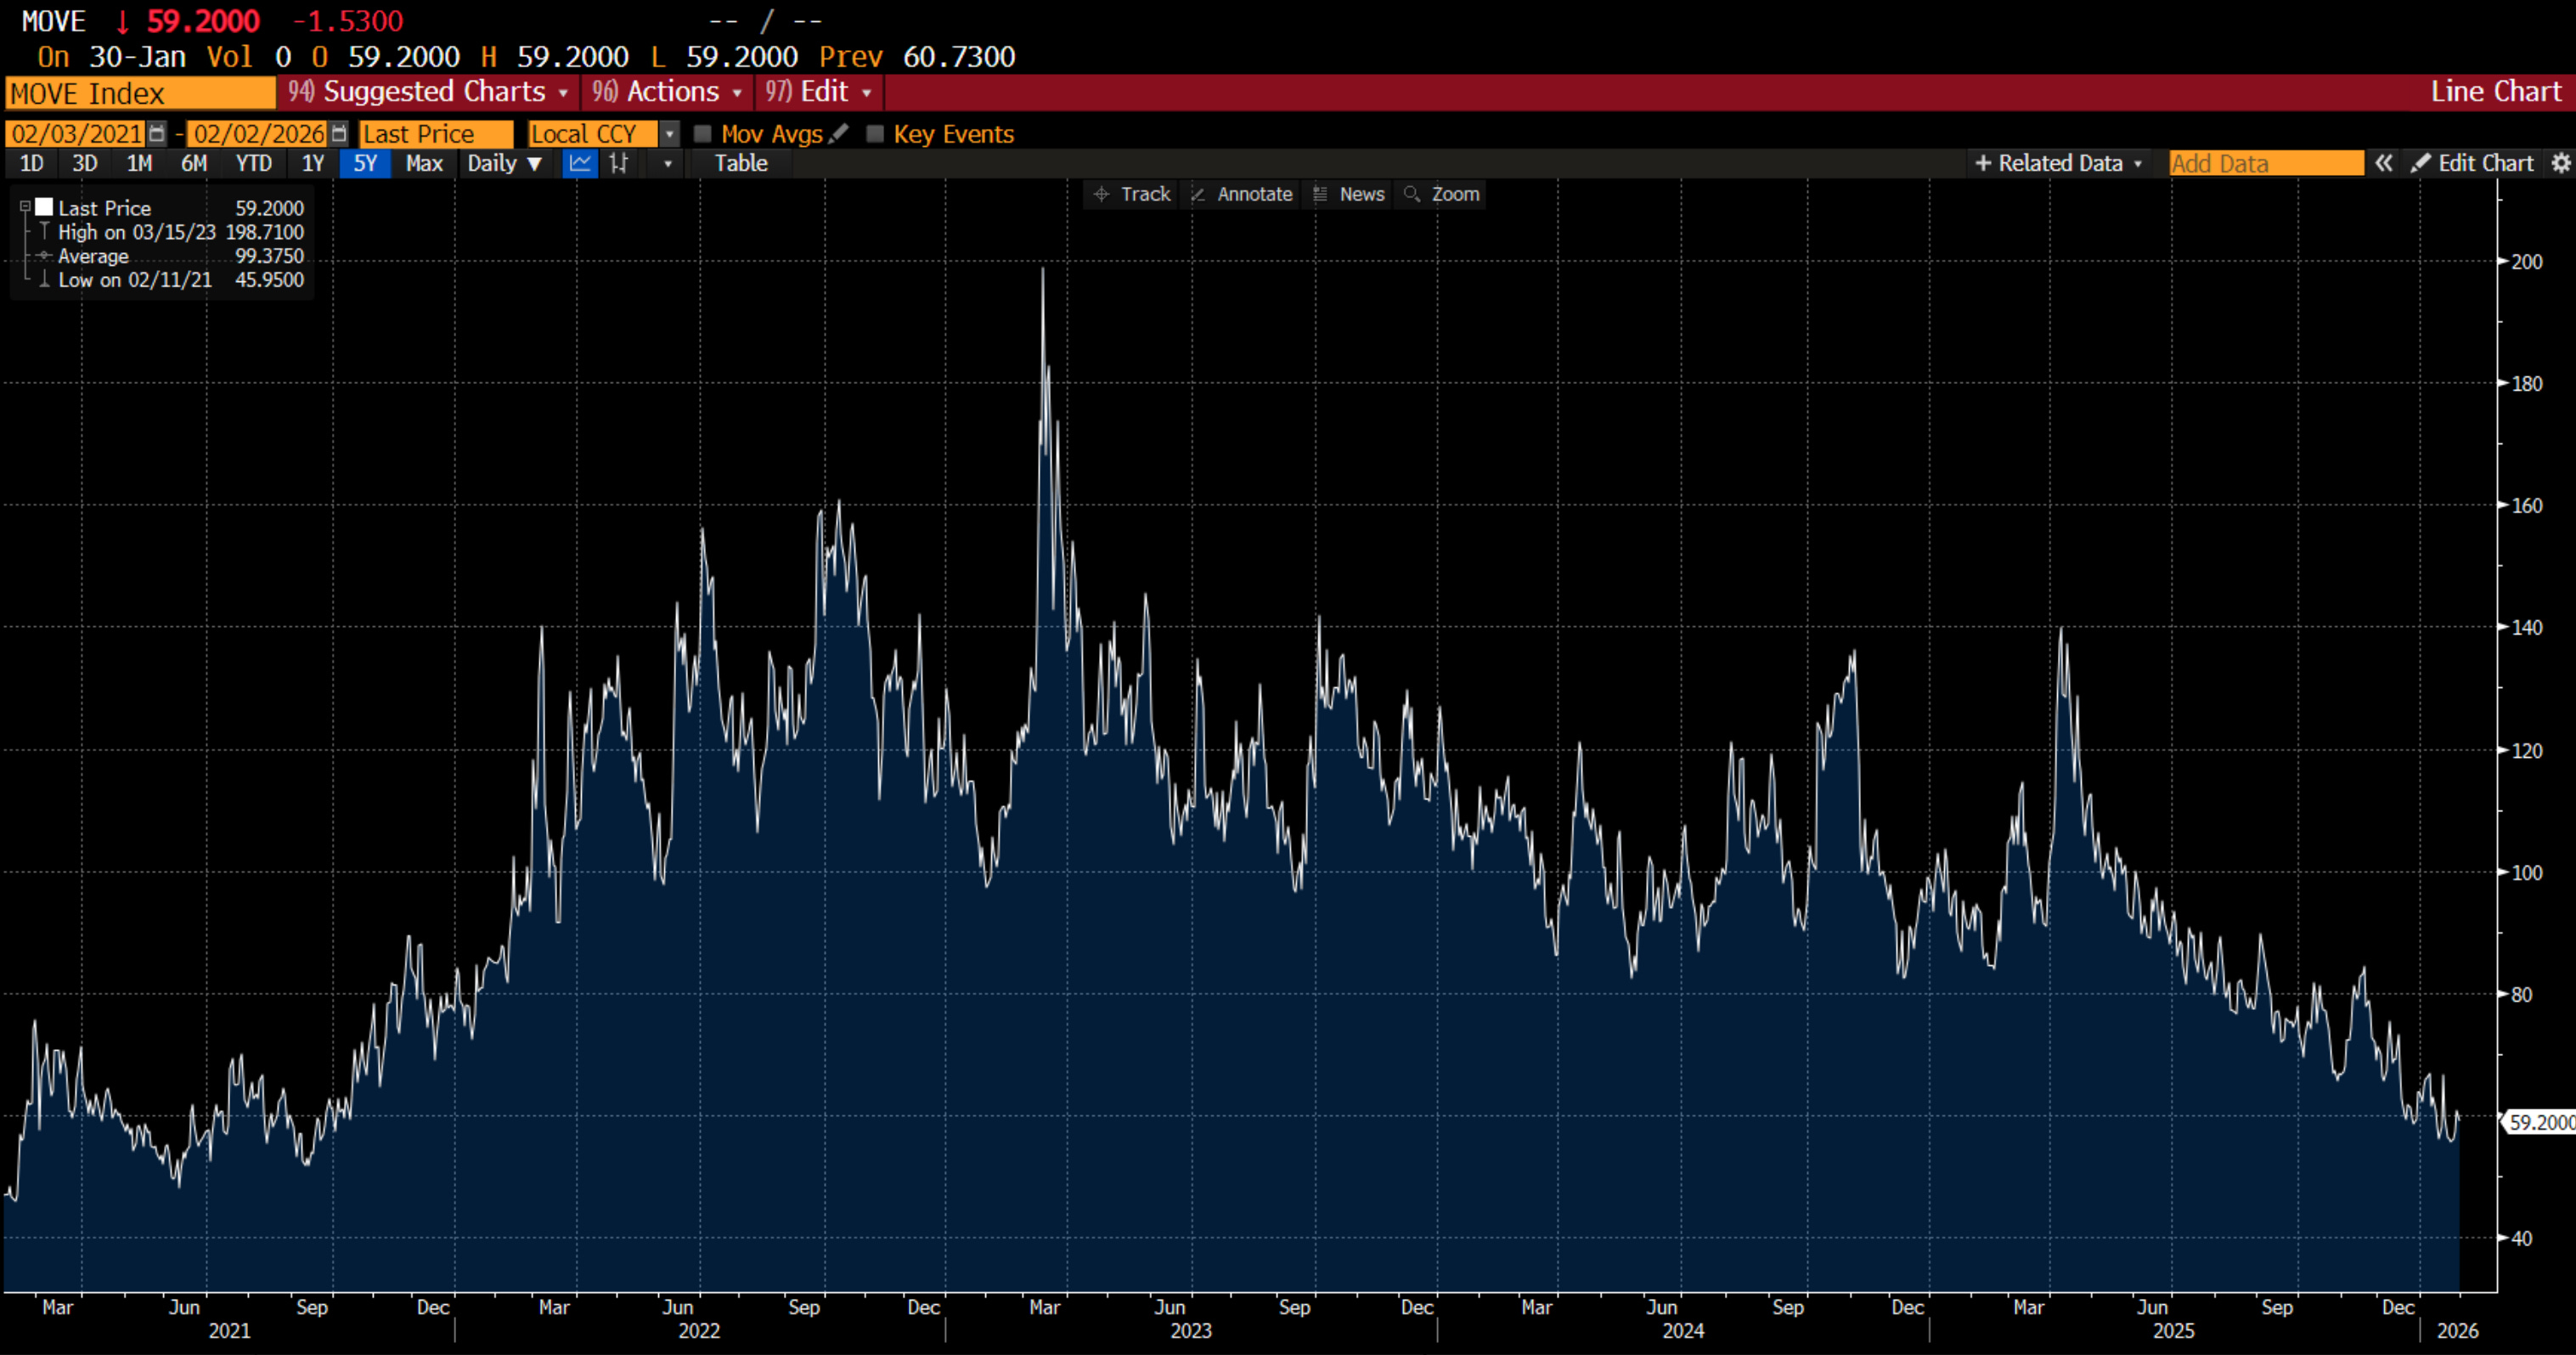Open the Local CCY currency dropdown
Viewport: 2576px width, 1355px height.
point(669,134)
